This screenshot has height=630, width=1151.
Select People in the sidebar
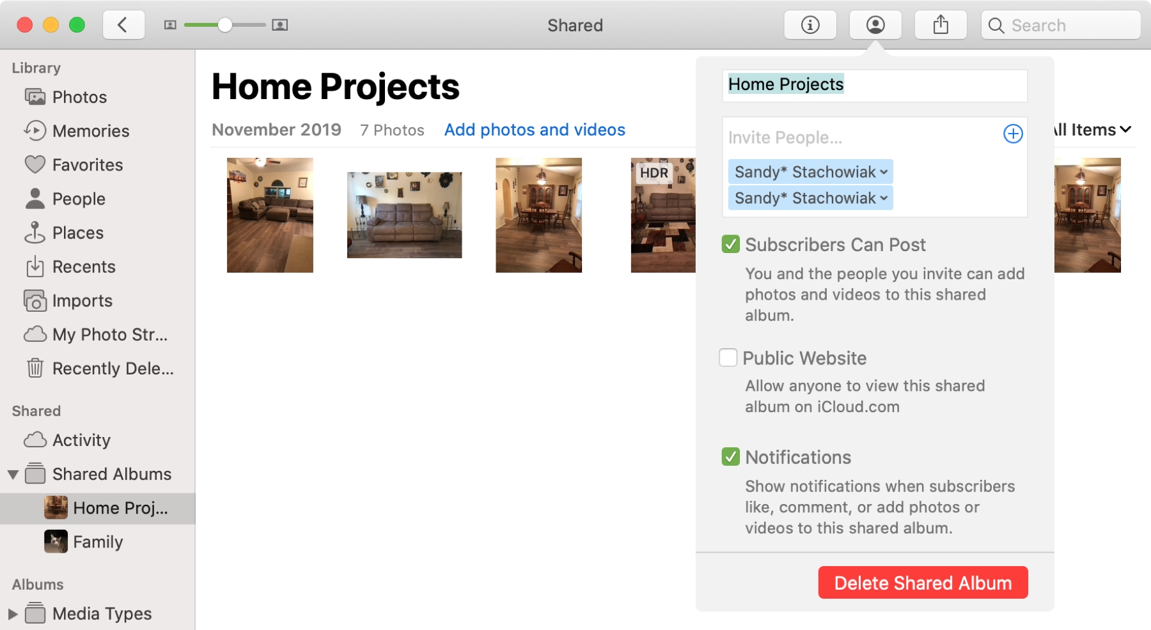[x=79, y=198]
